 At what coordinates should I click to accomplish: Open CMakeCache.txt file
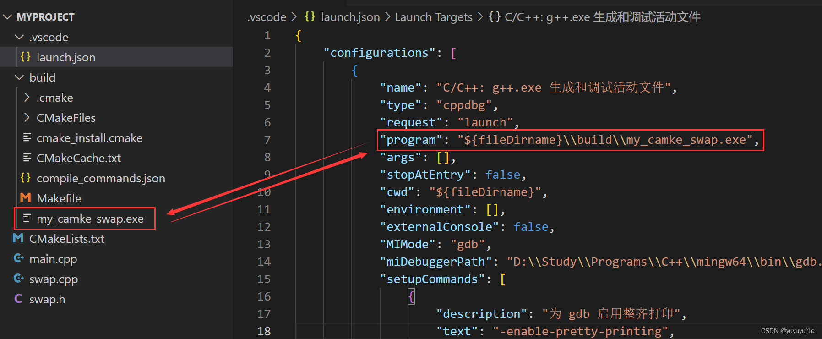pyautogui.click(x=79, y=158)
